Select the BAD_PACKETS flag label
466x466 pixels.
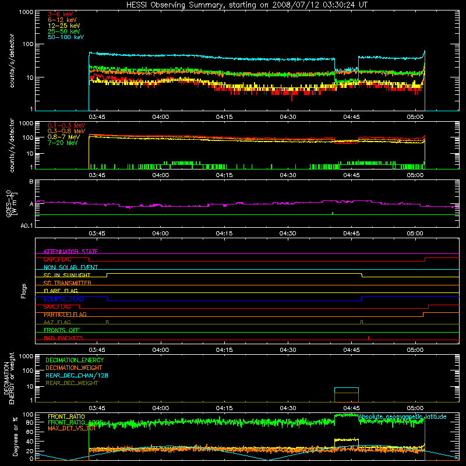pyautogui.click(x=63, y=338)
